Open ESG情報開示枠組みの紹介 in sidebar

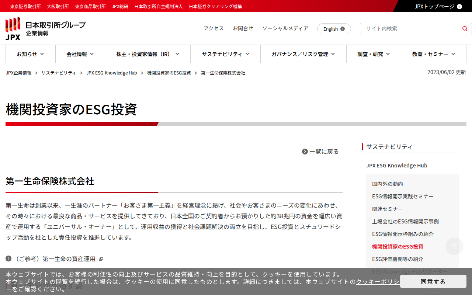tap(403, 234)
